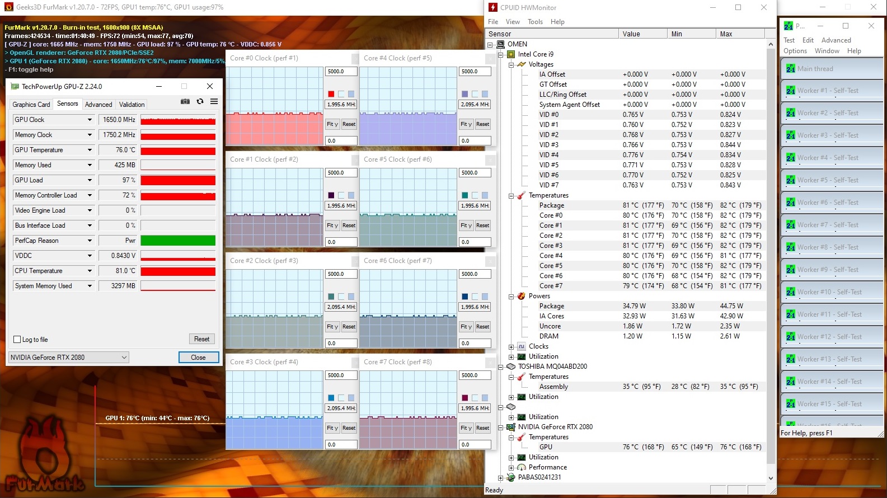Viewport: 887px width, 498px height.
Task: Open the HWMonitor View menu
Action: [x=513, y=22]
